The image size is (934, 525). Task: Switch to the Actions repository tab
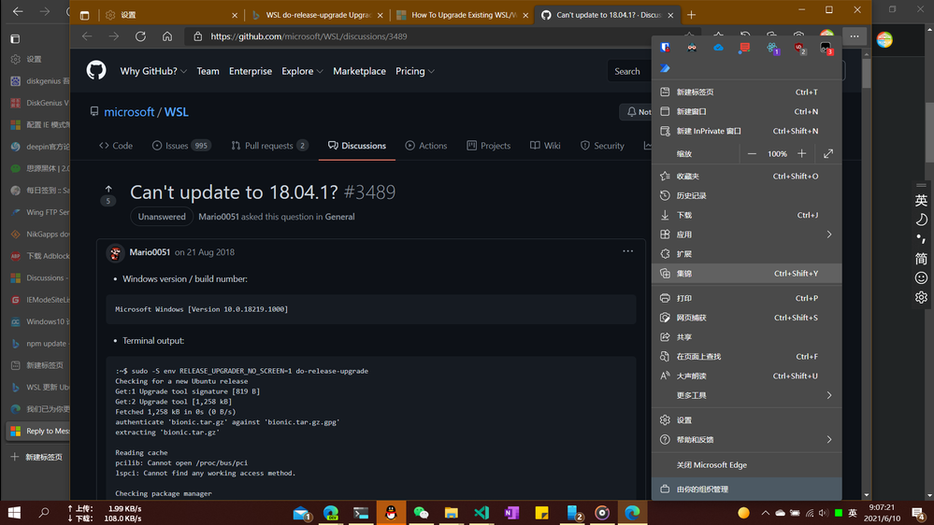[426, 145]
